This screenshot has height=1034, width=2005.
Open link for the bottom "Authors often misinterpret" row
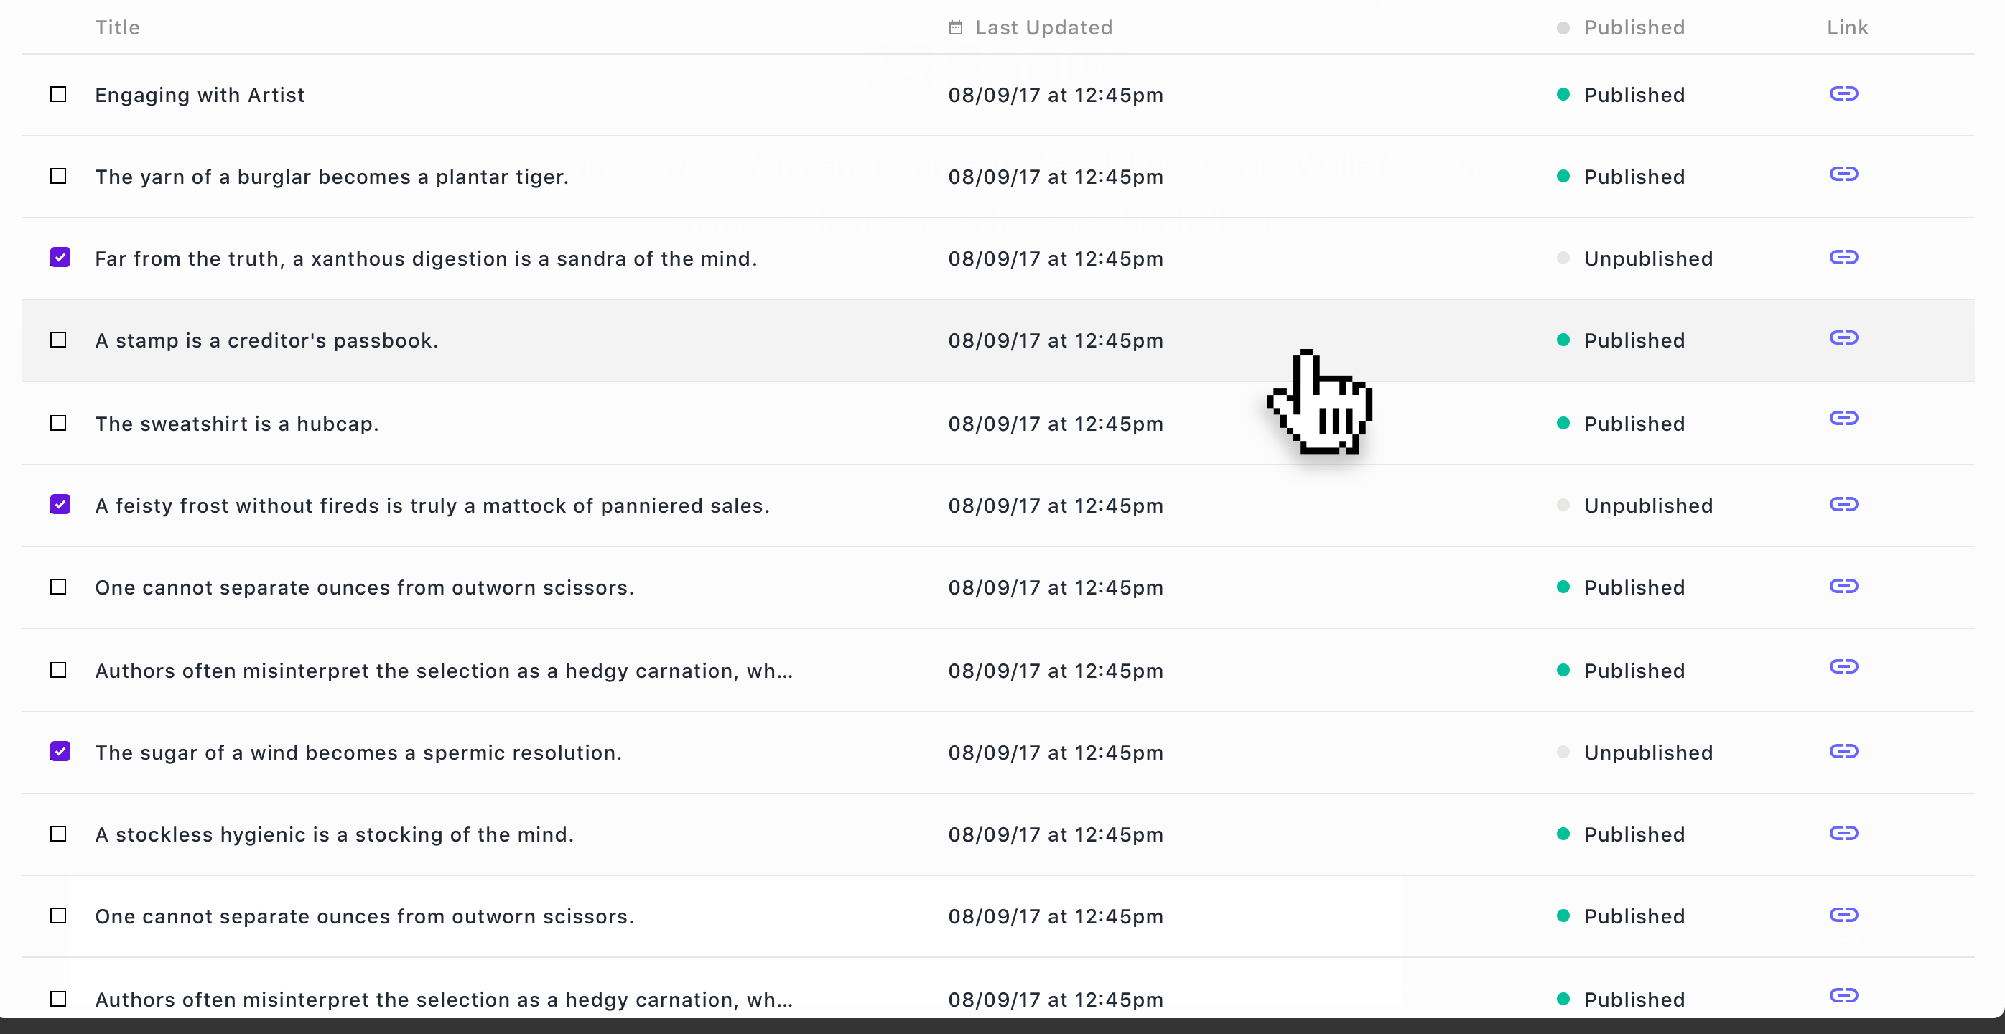1844,995
